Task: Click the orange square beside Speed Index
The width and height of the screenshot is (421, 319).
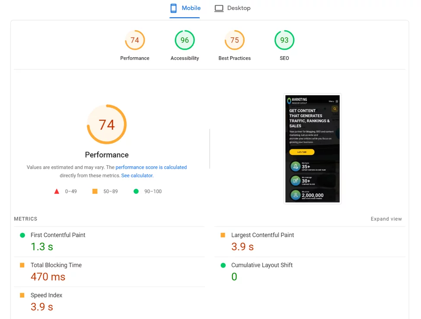Action: 22,295
